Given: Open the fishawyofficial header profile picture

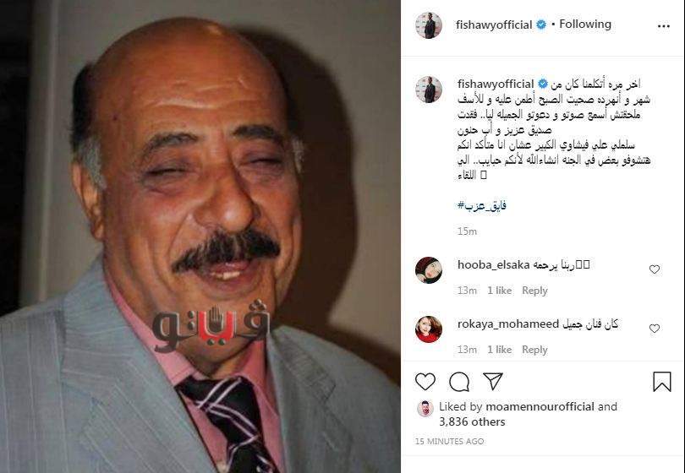Looking at the screenshot, I should [x=429, y=25].
